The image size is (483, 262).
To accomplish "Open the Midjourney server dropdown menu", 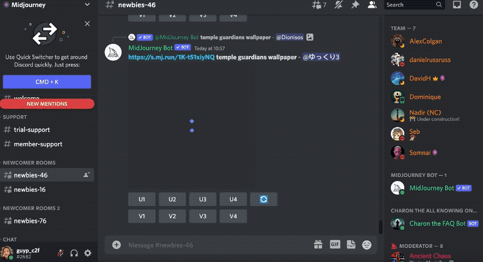I will [87, 5].
